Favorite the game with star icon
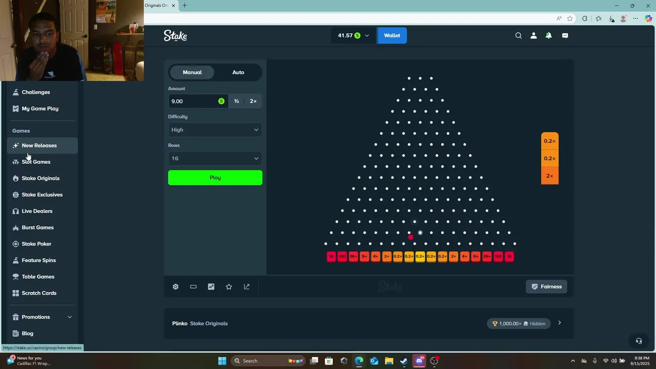This screenshot has height=369, width=656. point(229,286)
